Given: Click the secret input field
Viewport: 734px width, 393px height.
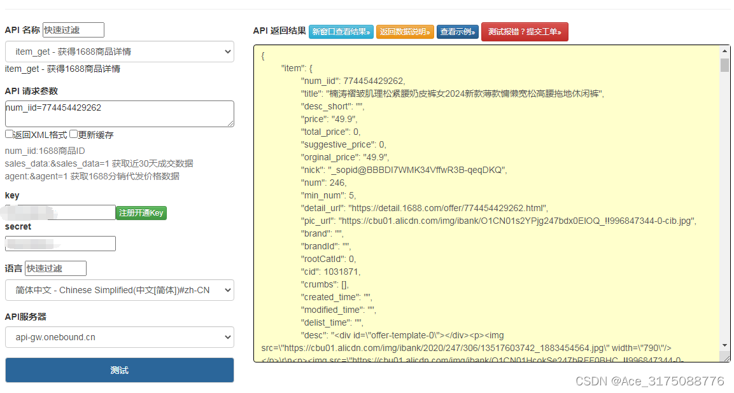Looking at the screenshot, I should pos(60,244).
